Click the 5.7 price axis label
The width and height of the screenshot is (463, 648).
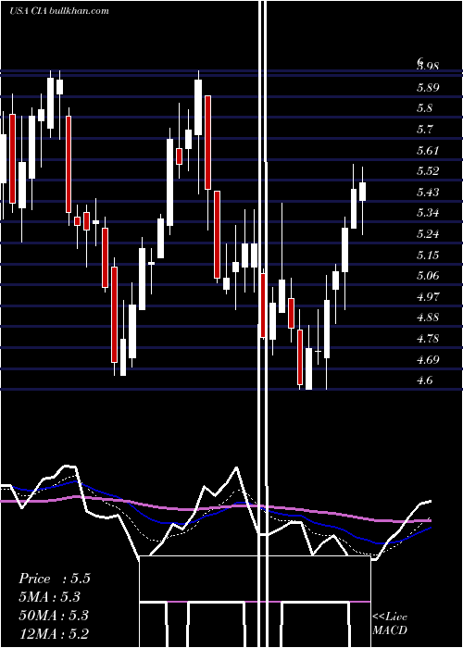(x=425, y=130)
